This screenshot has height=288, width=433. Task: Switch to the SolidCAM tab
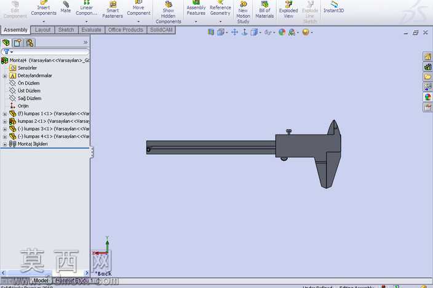click(x=161, y=29)
